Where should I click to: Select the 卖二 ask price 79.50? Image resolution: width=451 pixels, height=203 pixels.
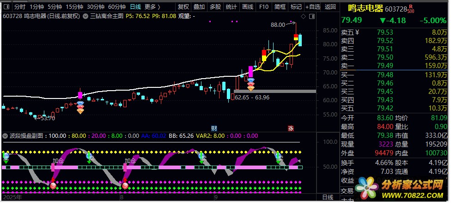[385, 58]
